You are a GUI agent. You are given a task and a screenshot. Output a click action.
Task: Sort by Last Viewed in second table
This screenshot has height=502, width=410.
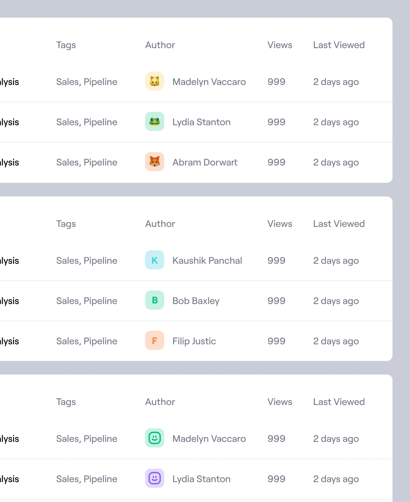[x=339, y=224]
